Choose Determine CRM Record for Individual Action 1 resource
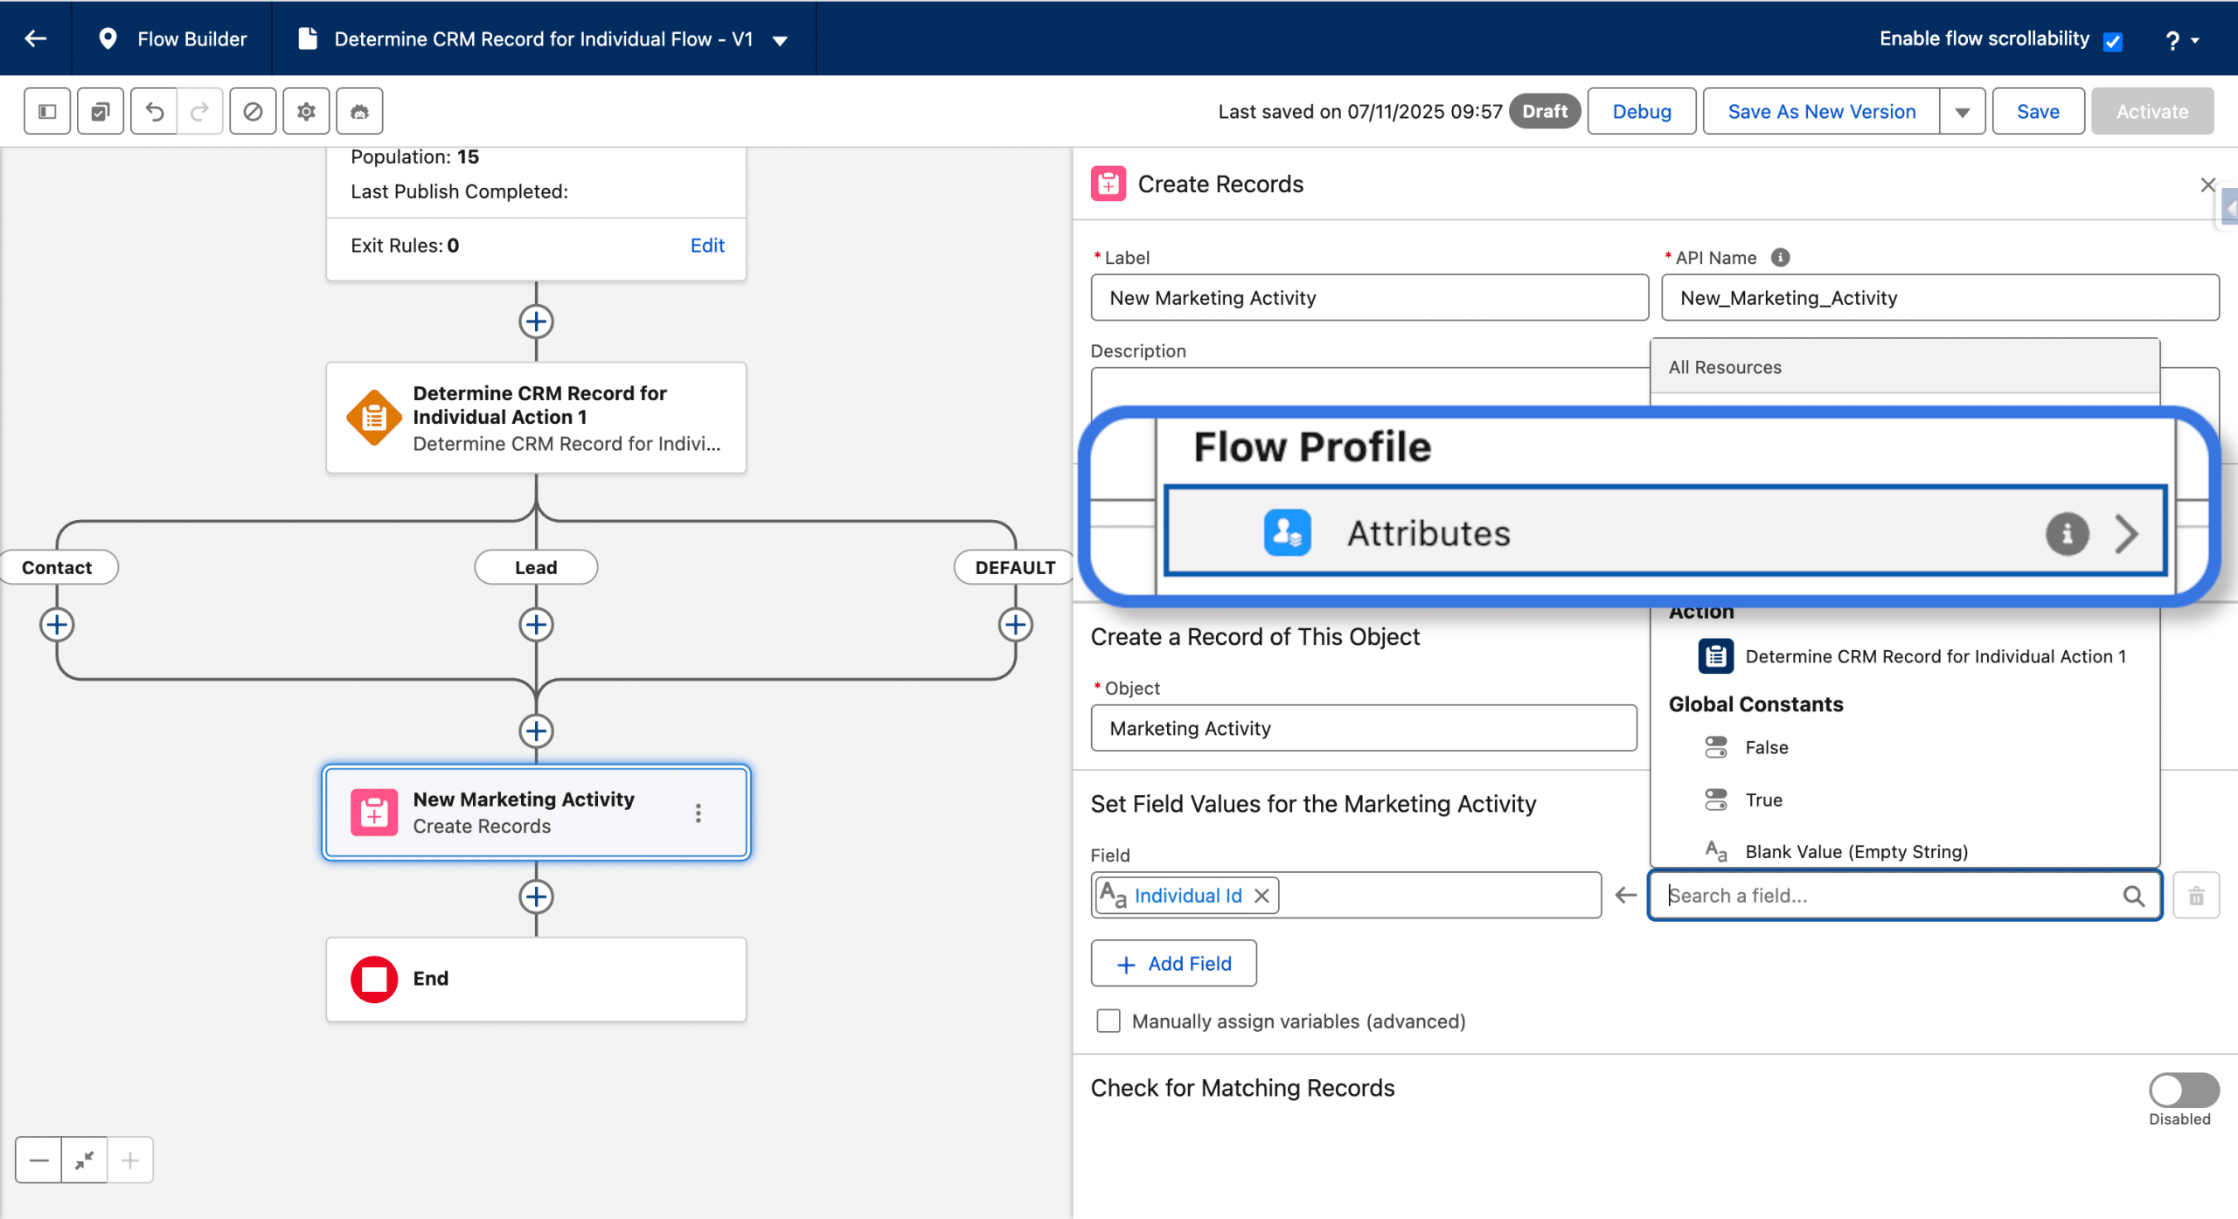Image resolution: width=2238 pixels, height=1219 pixels. point(1935,656)
